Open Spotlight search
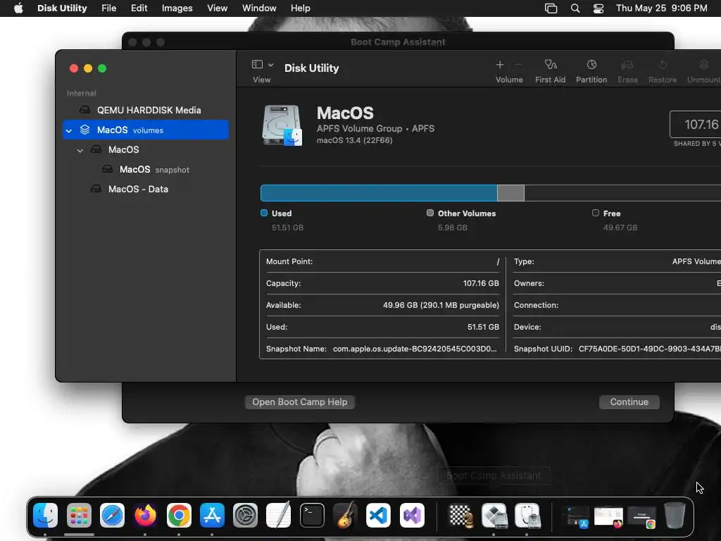This screenshot has height=541, width=721. point(575,8)
